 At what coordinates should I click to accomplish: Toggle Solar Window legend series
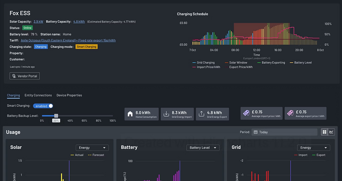point(236,63)
